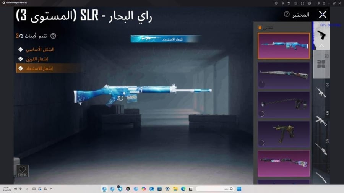Click the Wi-Fi icon in system tray
This screenshot has height=193, width=344.
point(20,189)
